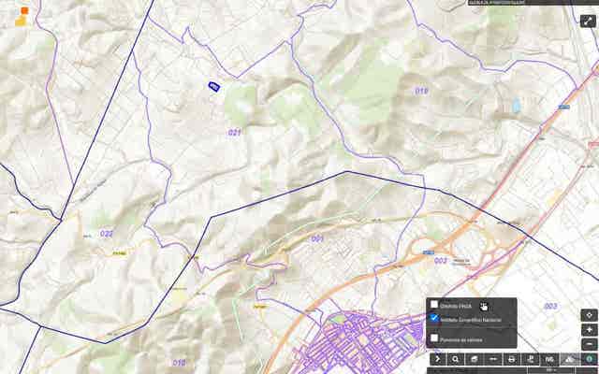Collapse the toolbar with arrow chevron
This screenshot has width=599, height=374.
[x=437, y=359]
